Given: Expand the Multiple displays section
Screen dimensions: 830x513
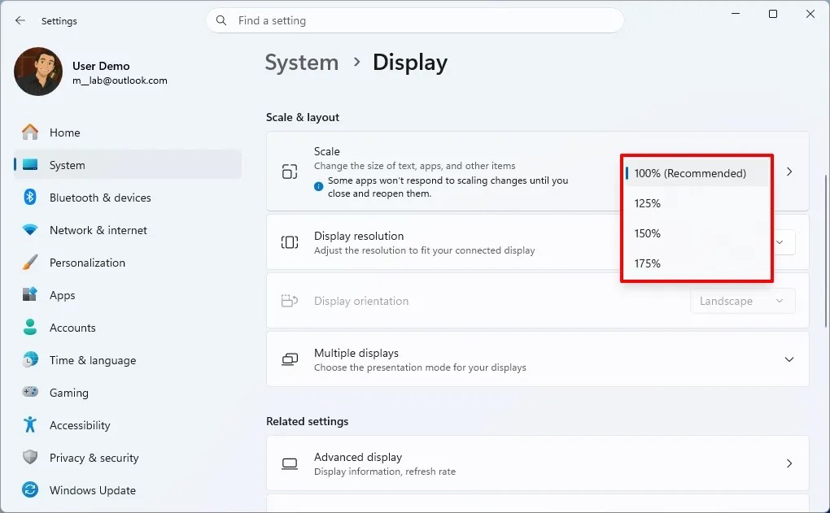Looking at the screenshot, I should (789, 359).
